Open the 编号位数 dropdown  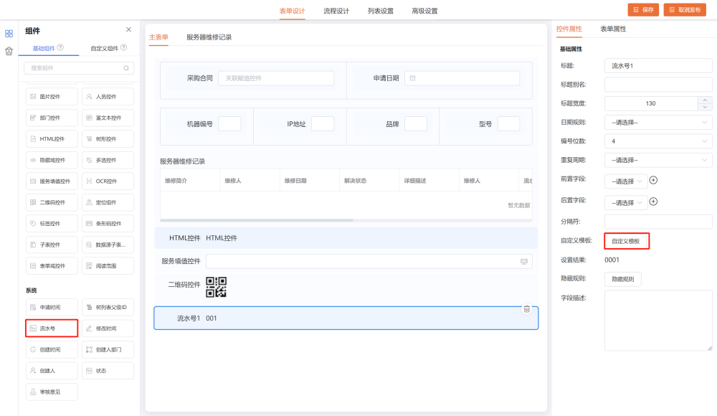pyautogui.click(x=658, y=141)
